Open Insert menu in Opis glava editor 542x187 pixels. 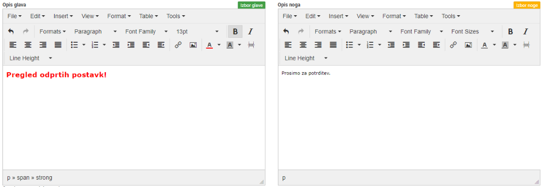(63, 16)
